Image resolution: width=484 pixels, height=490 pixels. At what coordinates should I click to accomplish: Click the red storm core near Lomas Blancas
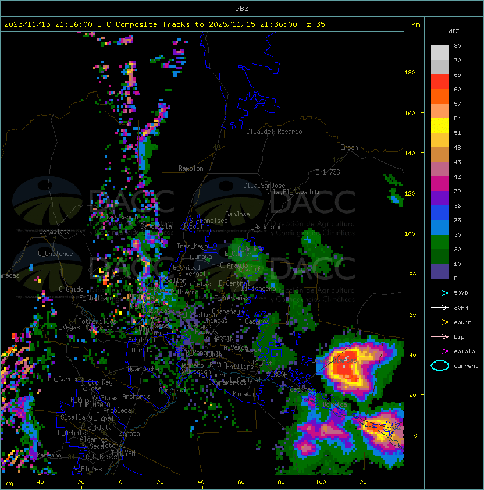click(x=344, y=365)
